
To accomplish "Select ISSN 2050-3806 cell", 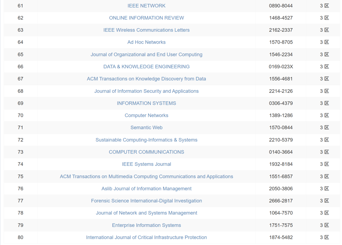I will (281, 189).
